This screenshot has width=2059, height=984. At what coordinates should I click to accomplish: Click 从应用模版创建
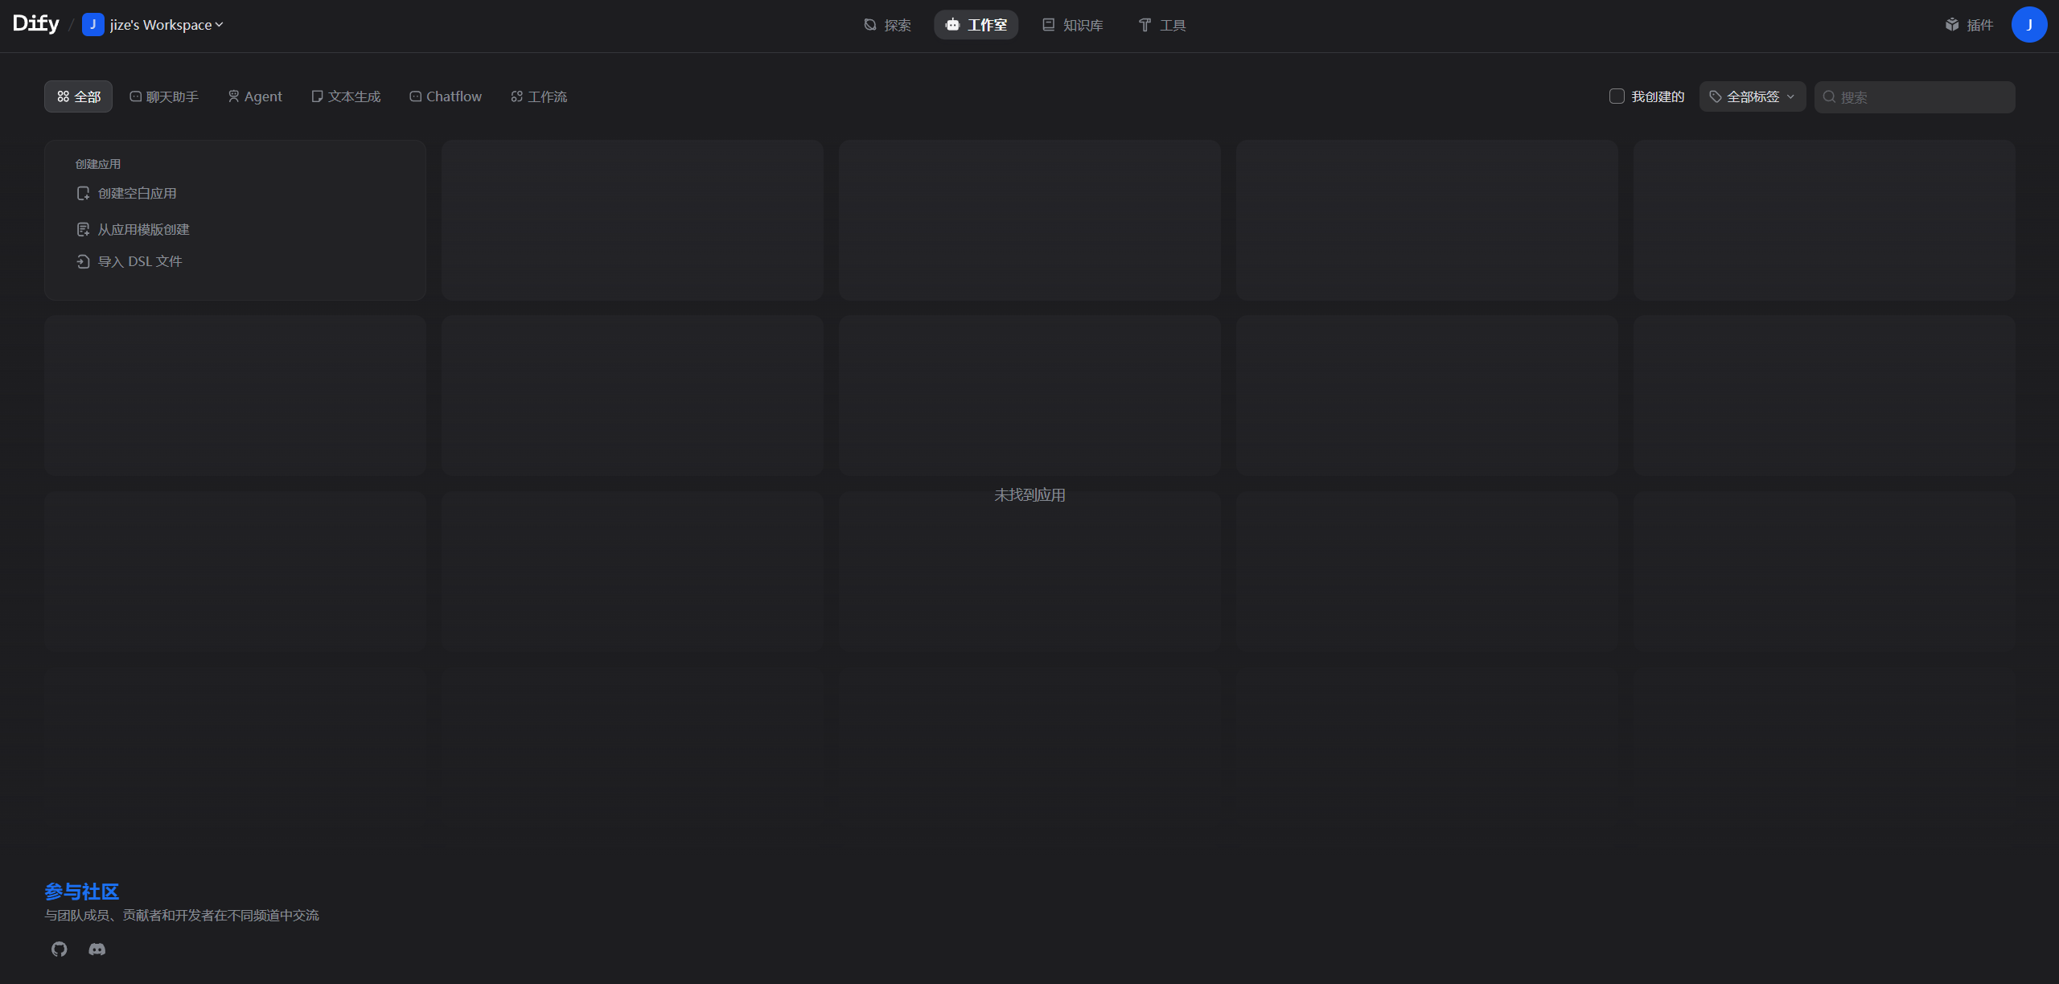(133, 229)
